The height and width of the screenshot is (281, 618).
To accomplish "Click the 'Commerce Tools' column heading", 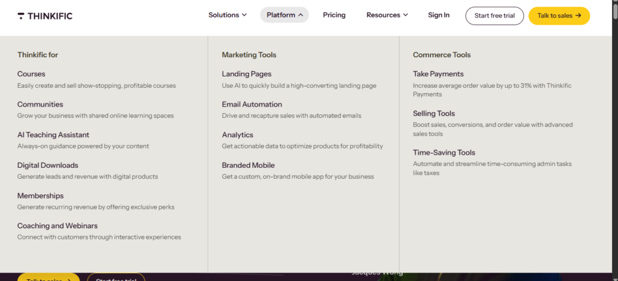I will (x=442, y=55).
